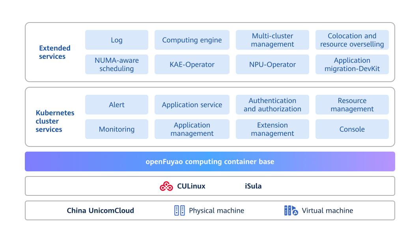Click the Virtual machine icon

point(291,210)
